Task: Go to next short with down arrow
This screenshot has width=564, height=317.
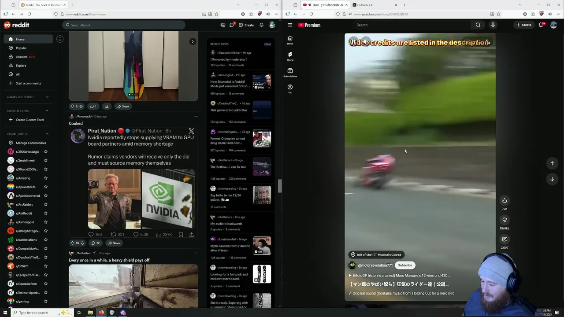Action: [552, 179]
